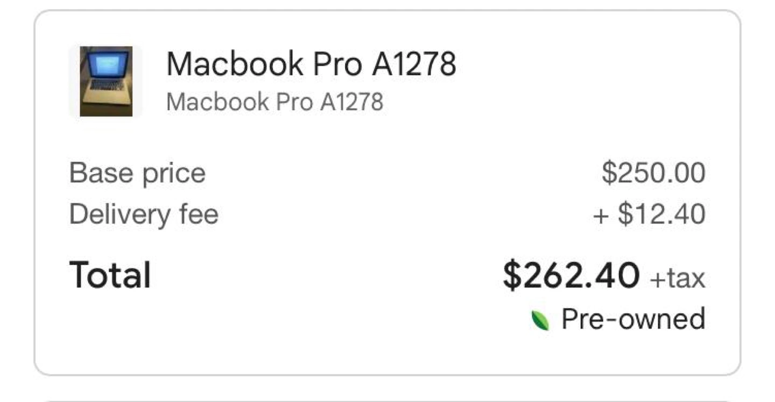Click the A1278 model number in the large title

[x=414, y=63]
